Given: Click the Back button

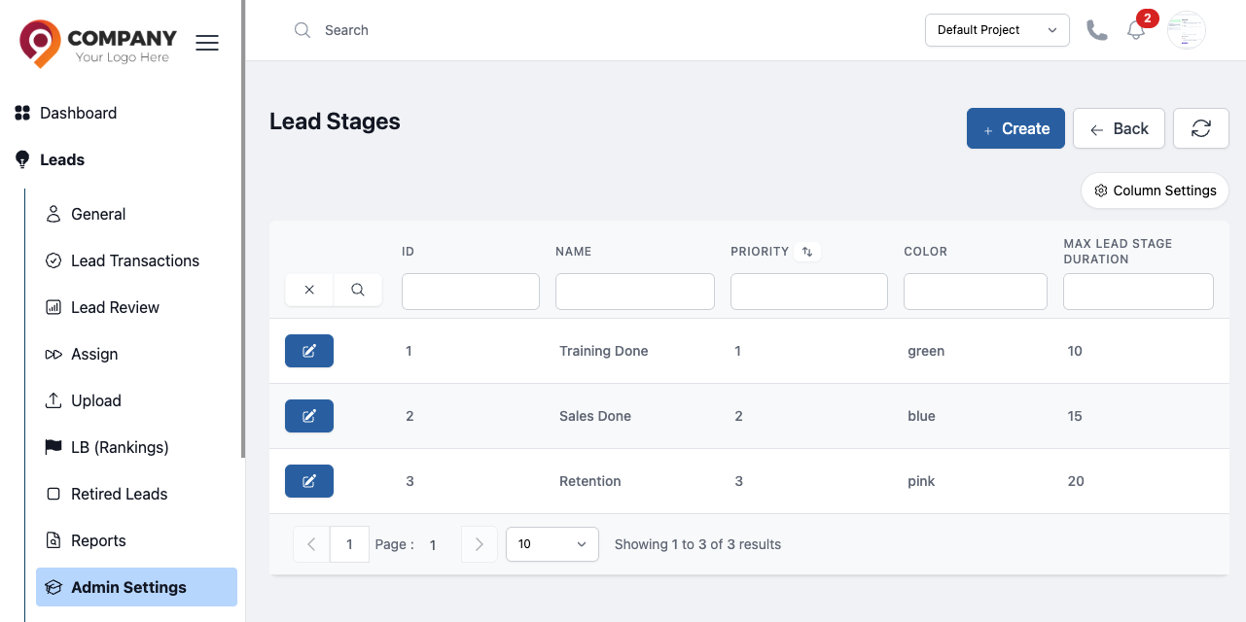Looking at the screenshot, I should [1119, 128].
